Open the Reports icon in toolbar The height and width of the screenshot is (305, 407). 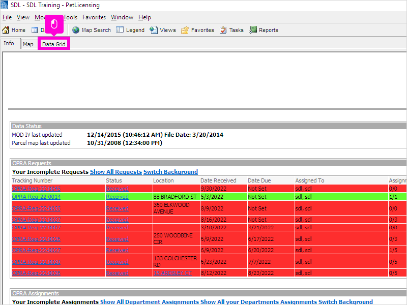tap(253, 30)
